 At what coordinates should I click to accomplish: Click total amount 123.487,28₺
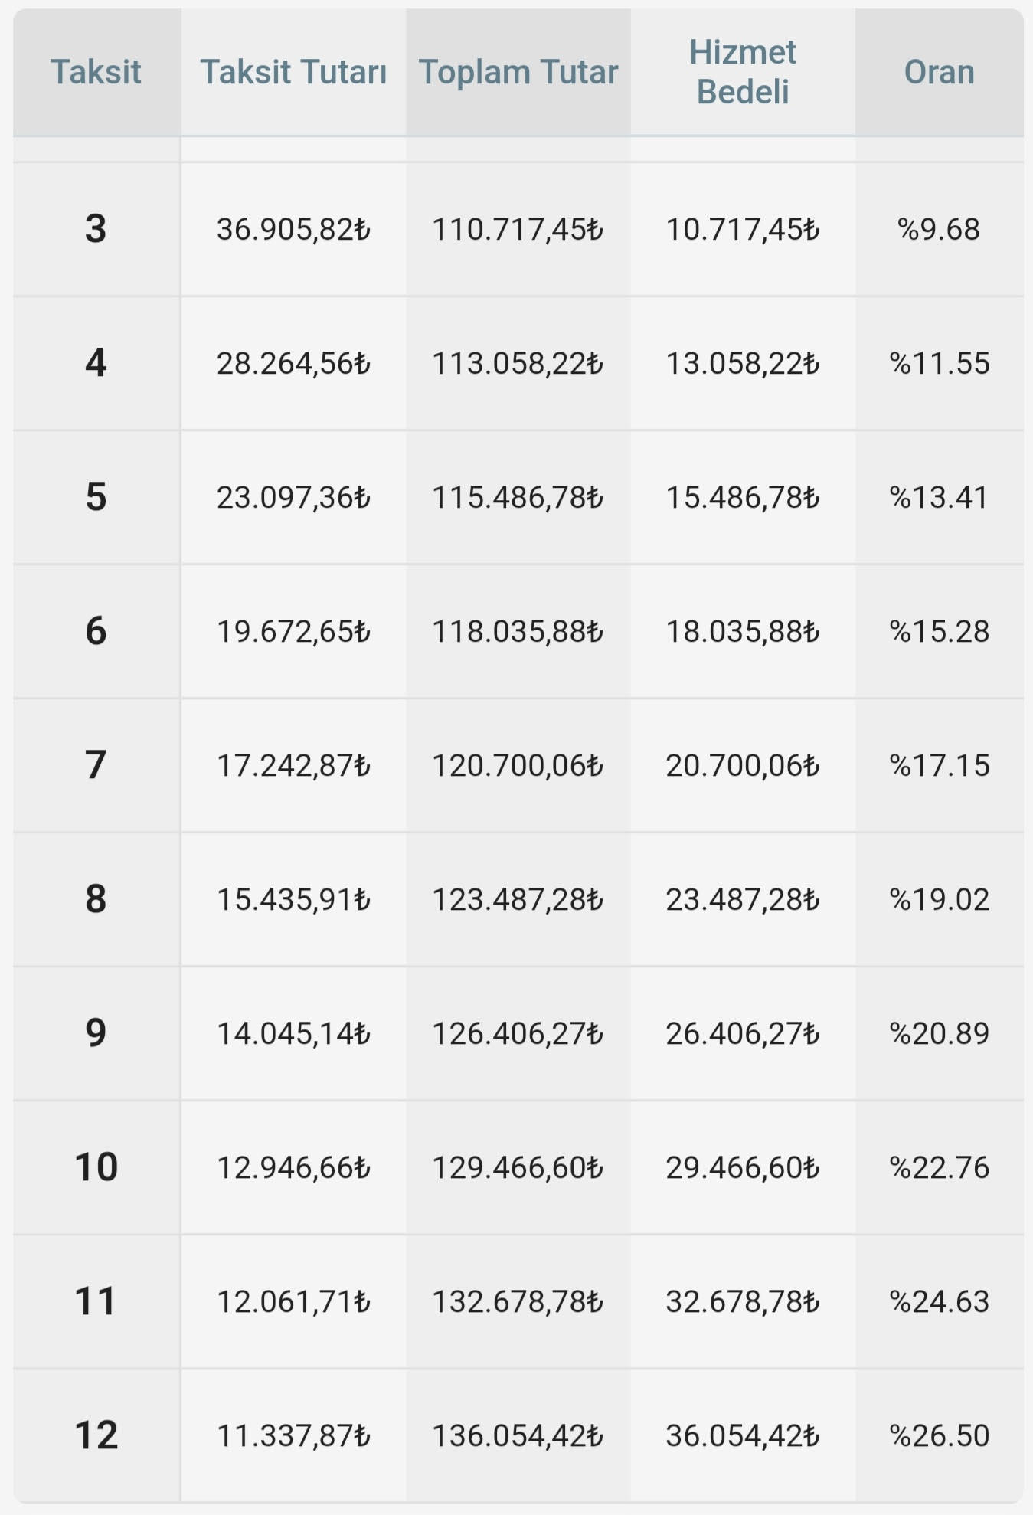518,899
